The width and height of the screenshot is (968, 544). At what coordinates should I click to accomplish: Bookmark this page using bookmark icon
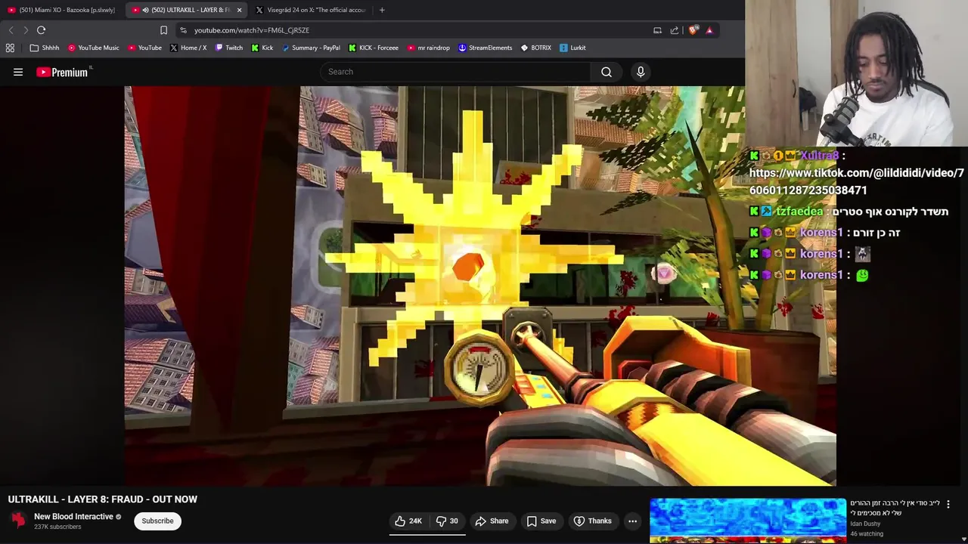pyautogui.click(x=163, y=30)
